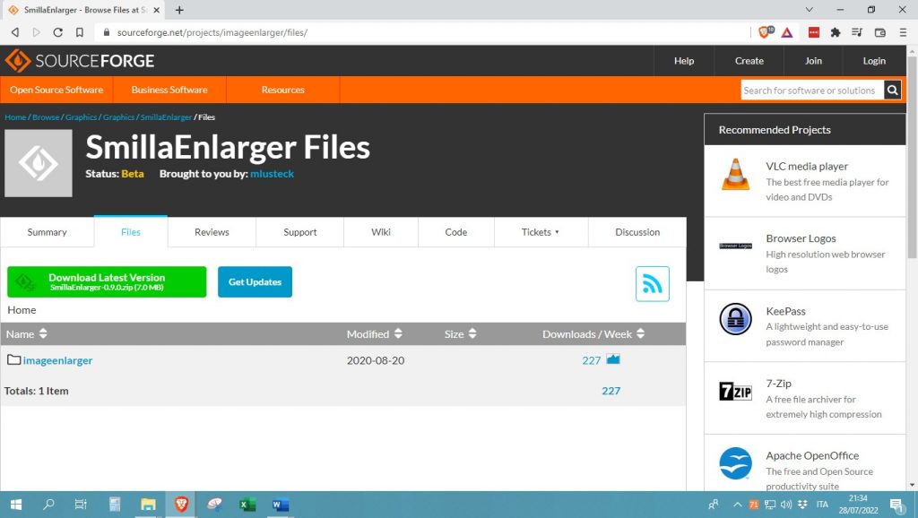The width and height of the screenshot is (918, 518).
Task: Click the Download Latest Version button
Action: 107,281
